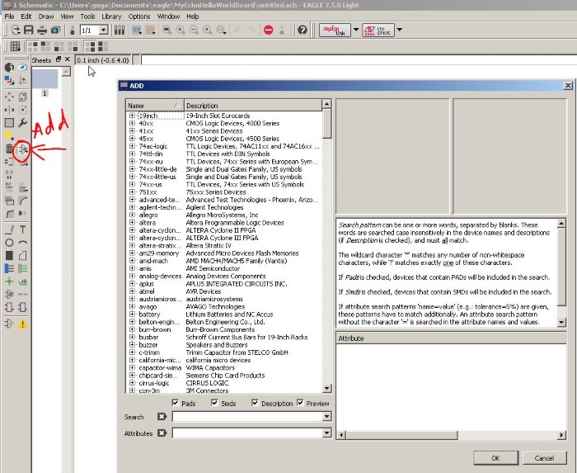Viewport: 577px width, 473px height.
Task: Expand the 19inch library node
Action: point(132,116)
